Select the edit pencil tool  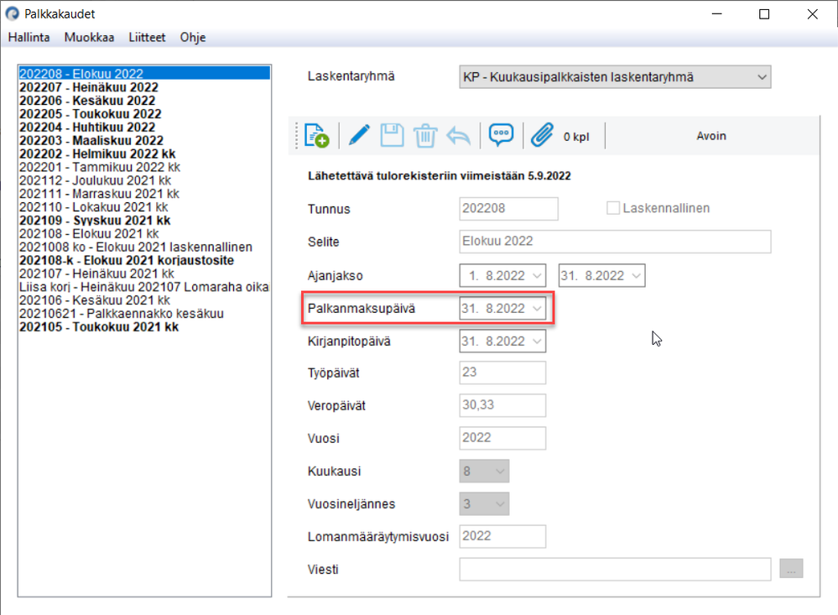click(x=358, y=134)
